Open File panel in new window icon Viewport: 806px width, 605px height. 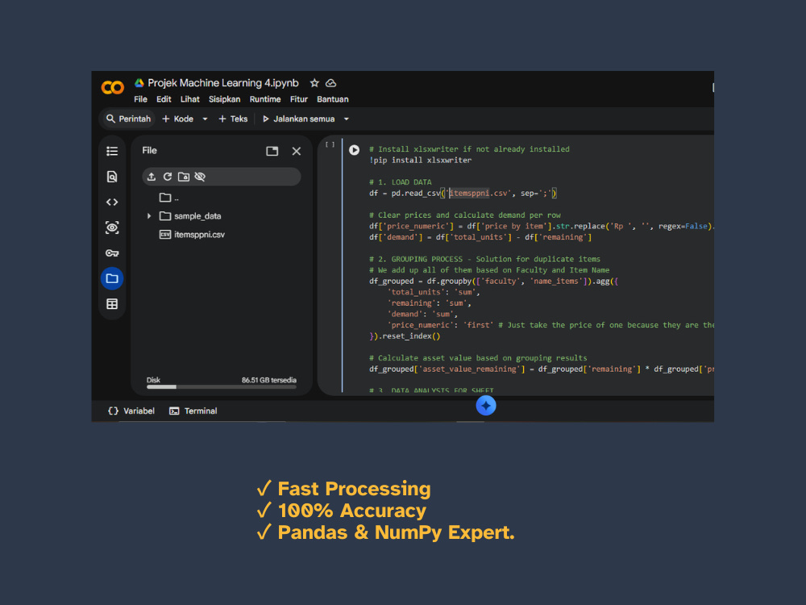pyautogui.click(x=272, y=151)
